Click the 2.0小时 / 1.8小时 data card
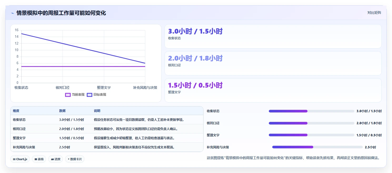Screen dimensions: 392x173 point(273,63)
